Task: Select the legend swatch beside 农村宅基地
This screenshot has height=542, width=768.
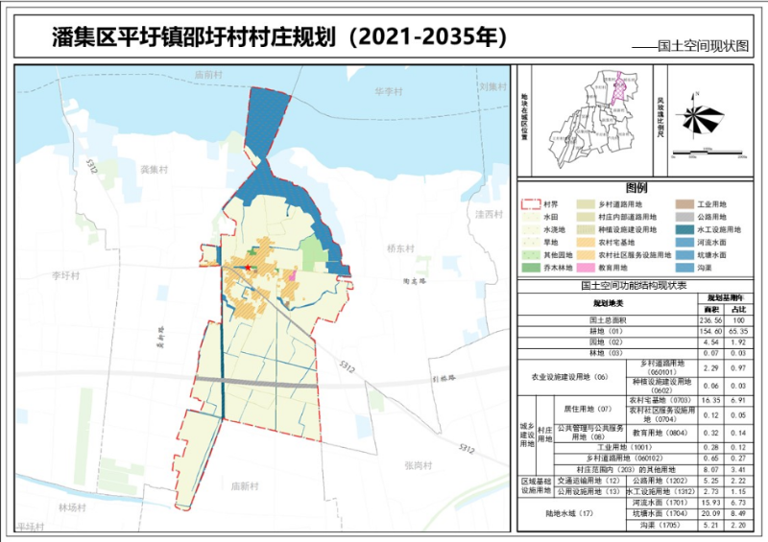Action: 585,243
